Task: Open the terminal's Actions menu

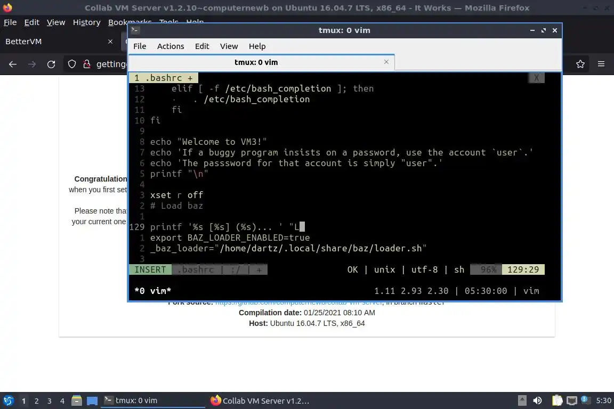Action: pos(171,46)
